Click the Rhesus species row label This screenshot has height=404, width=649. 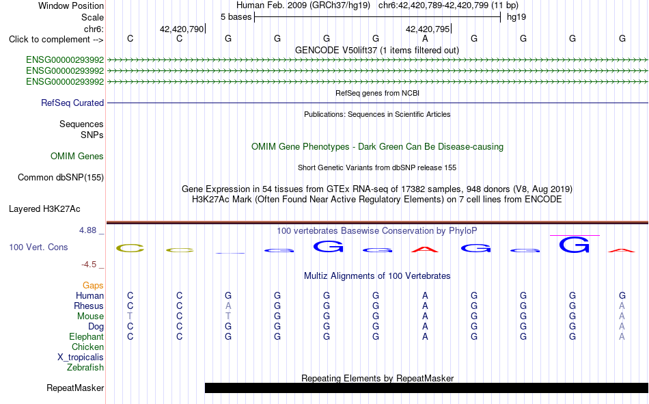(89, 306)
